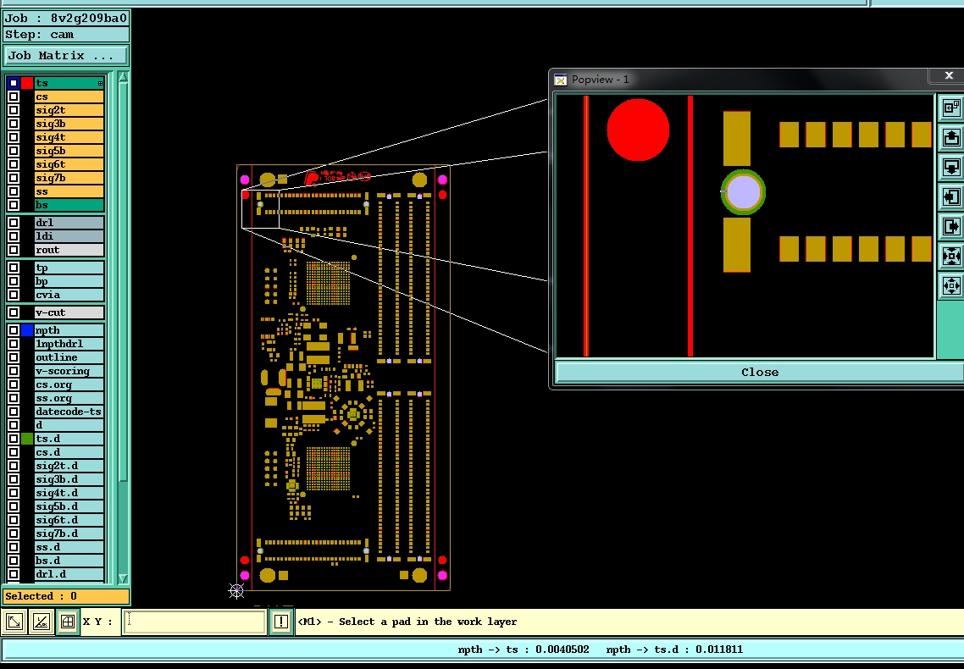Select the cvia layer name
Image resolution: width=964 pixels, height=669 pixels.
pos(69,294)
